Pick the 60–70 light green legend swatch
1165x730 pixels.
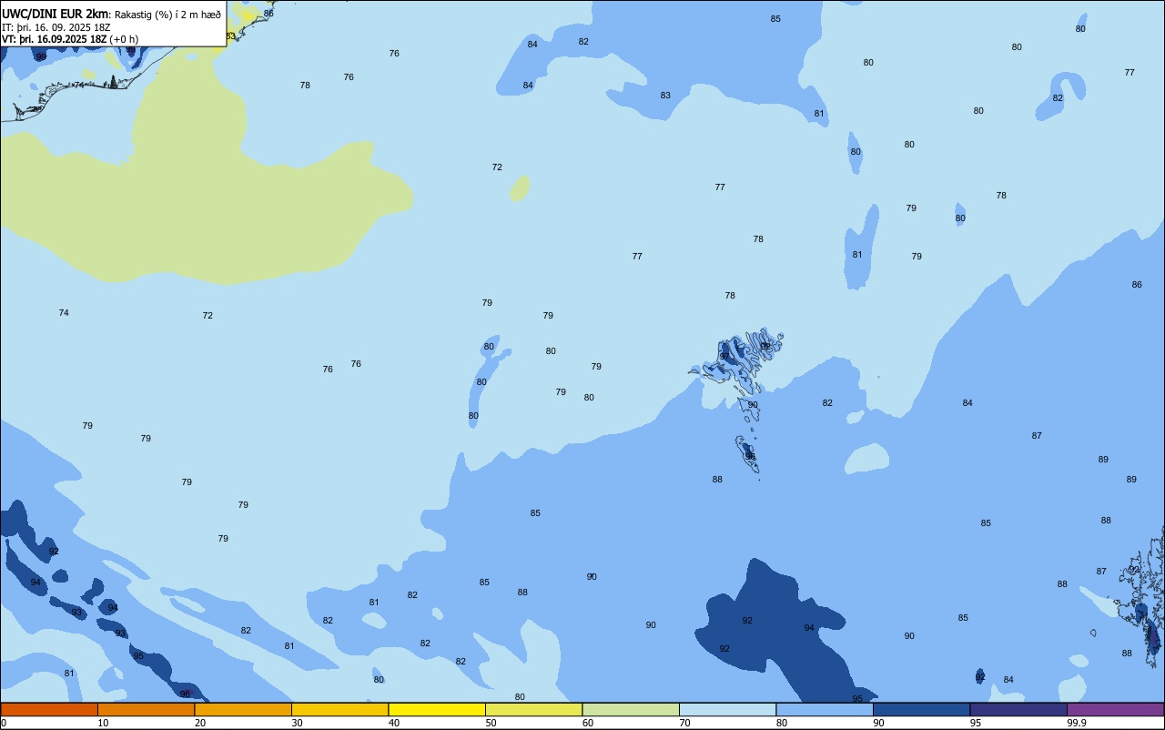631,709
